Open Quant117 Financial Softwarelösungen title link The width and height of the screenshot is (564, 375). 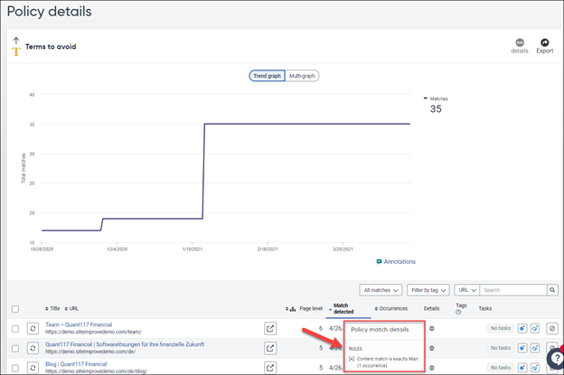tap(125, 344)
